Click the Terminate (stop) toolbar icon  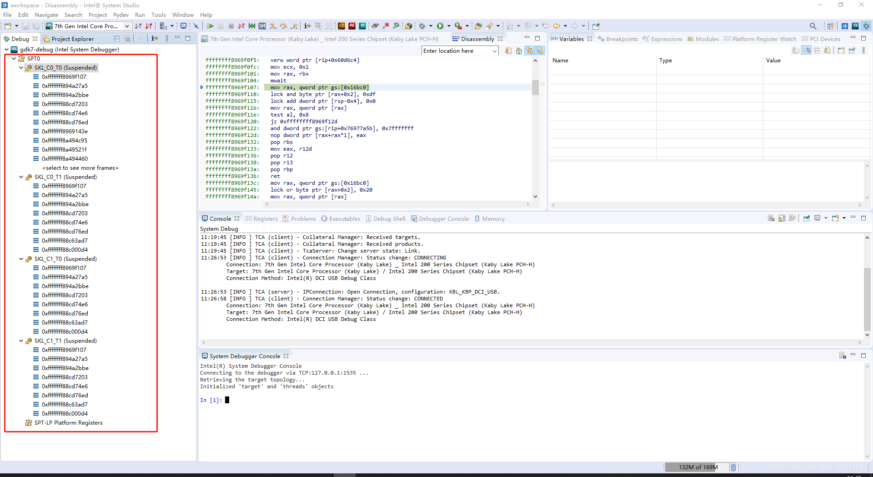point(231,26)
